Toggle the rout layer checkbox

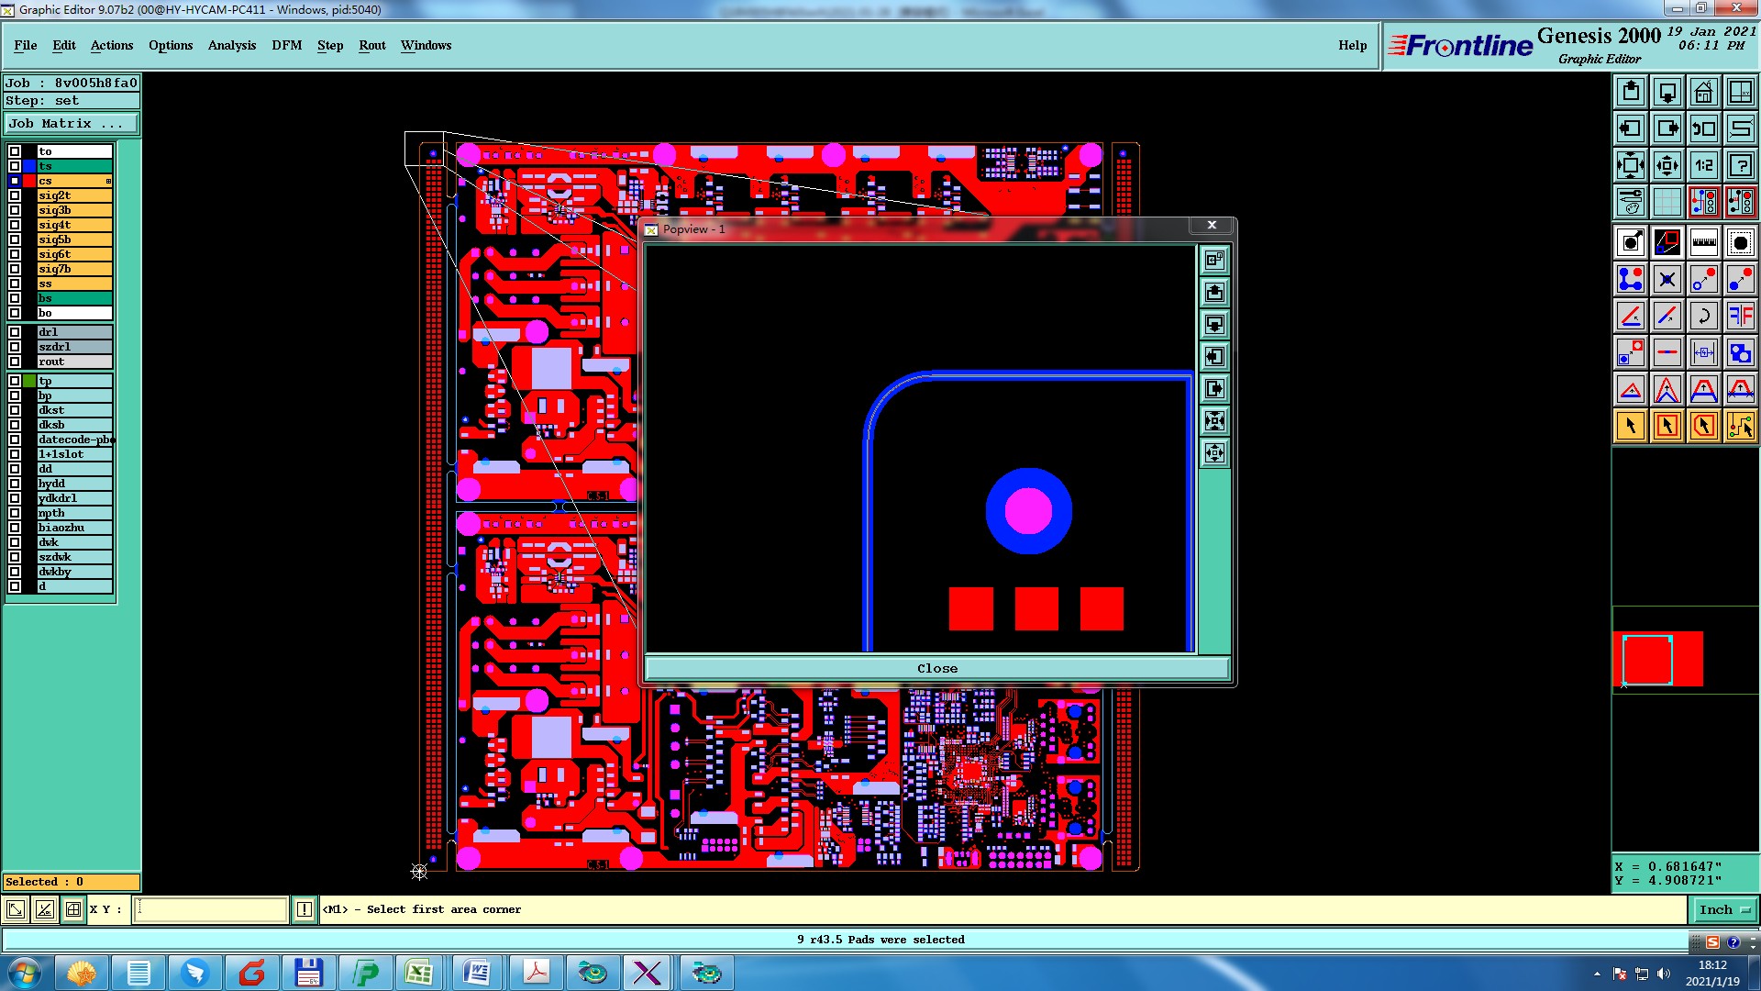[x=15, y=362]
